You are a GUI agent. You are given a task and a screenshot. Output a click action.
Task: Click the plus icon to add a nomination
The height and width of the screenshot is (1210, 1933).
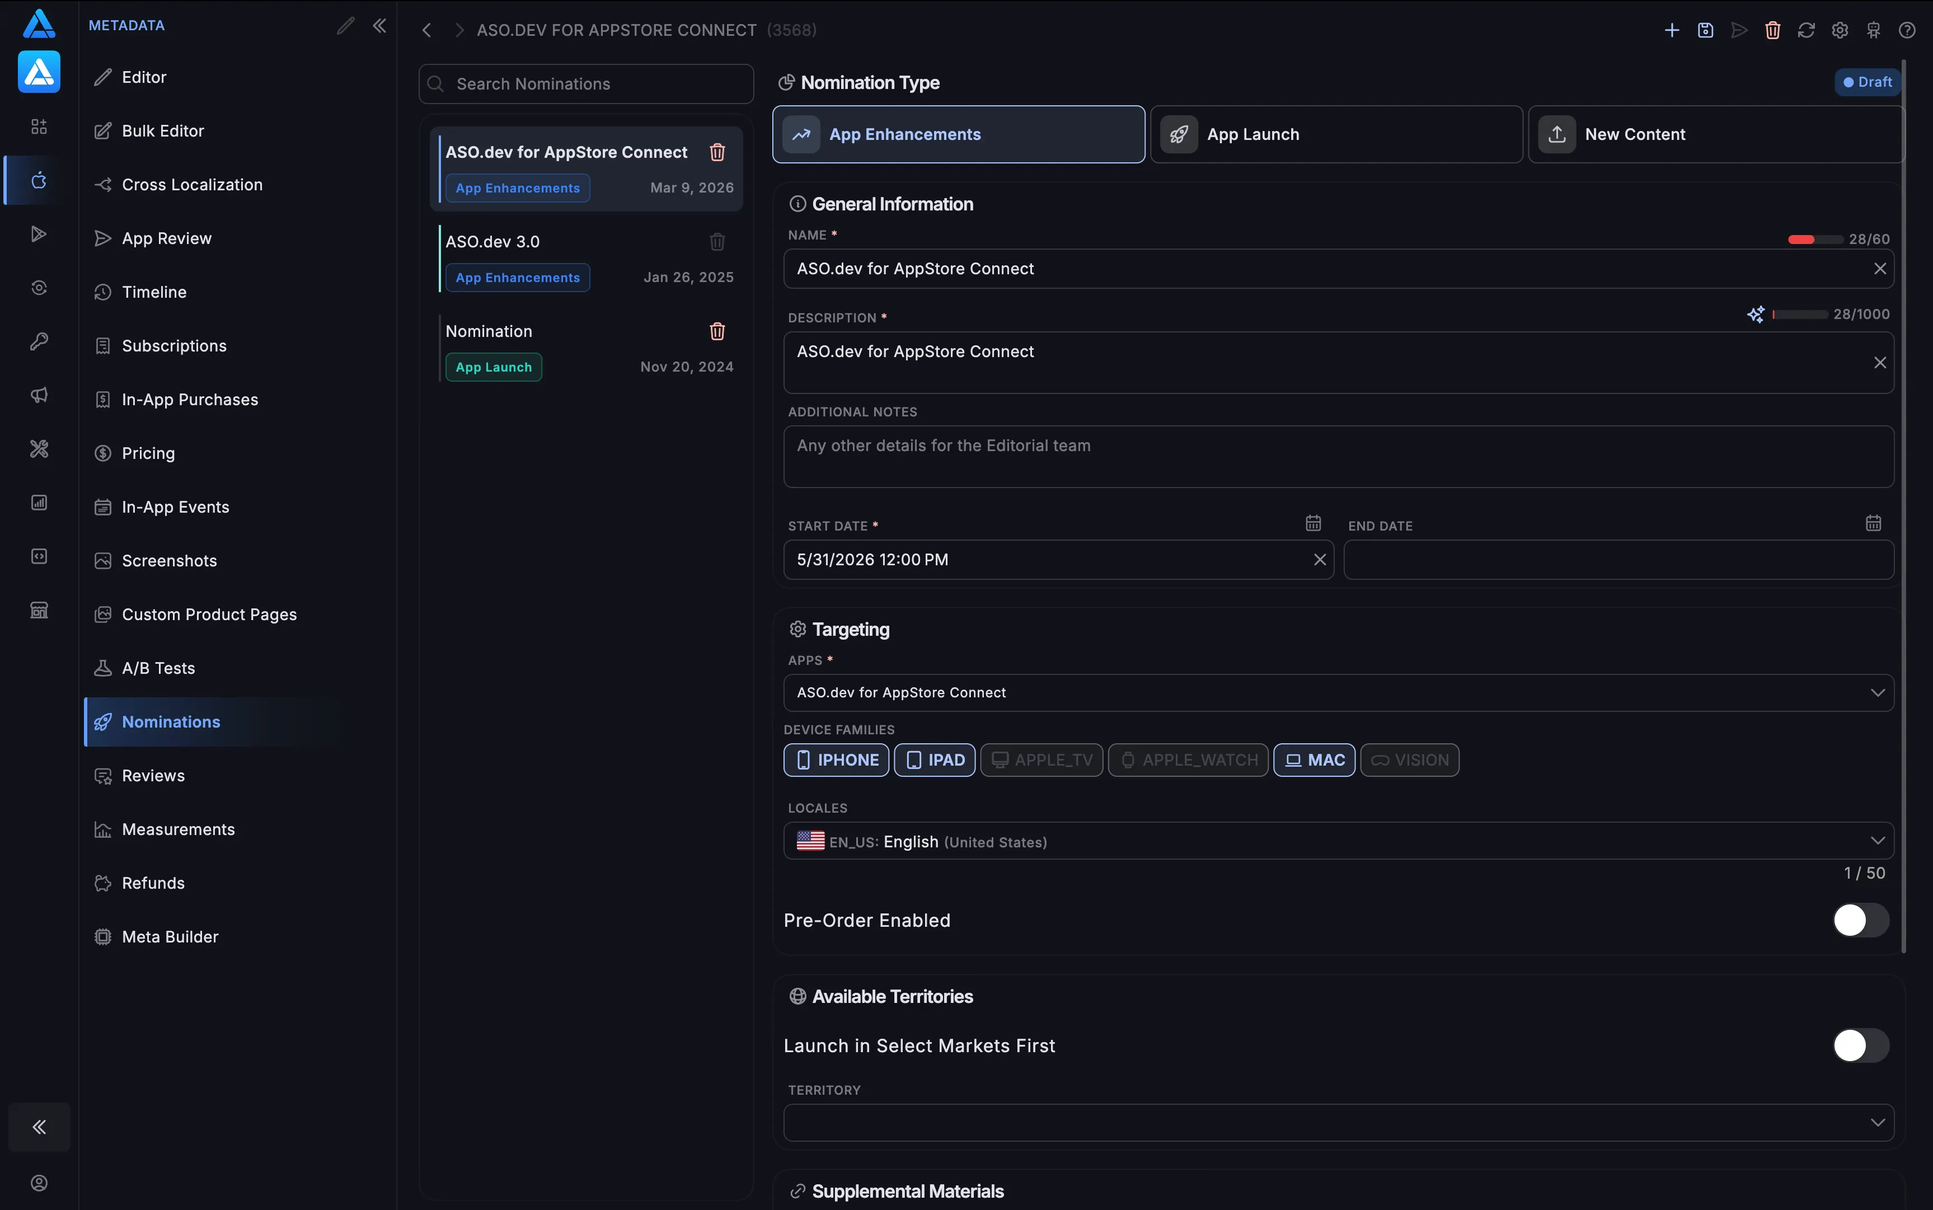point(1672,30)
